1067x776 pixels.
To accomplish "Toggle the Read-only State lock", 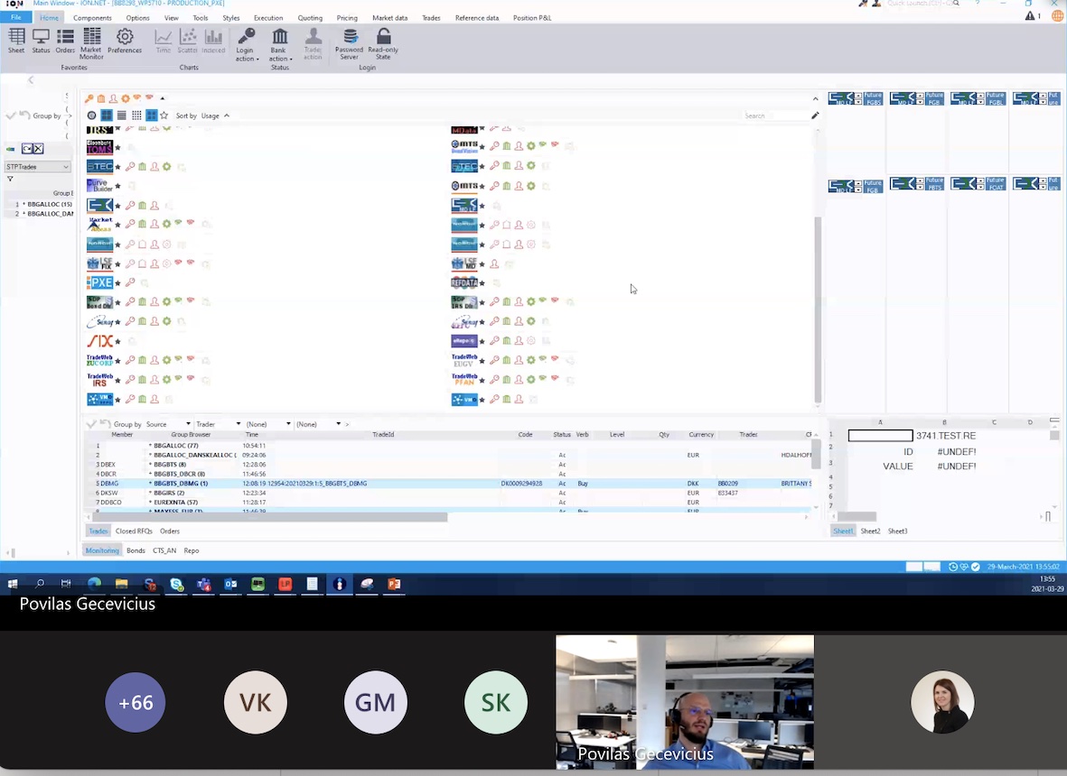I will click(x=383, y=42).
